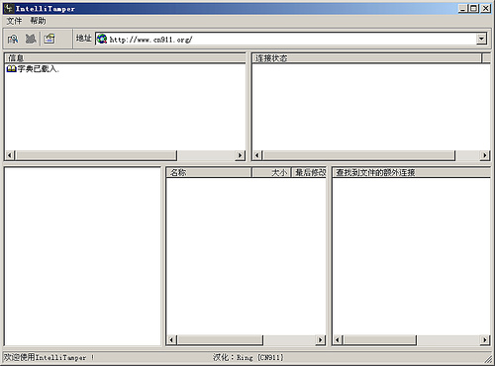This screenshot has height=366, width=495.
Task: Click the 信息 column header
Action: coord(126,58)
